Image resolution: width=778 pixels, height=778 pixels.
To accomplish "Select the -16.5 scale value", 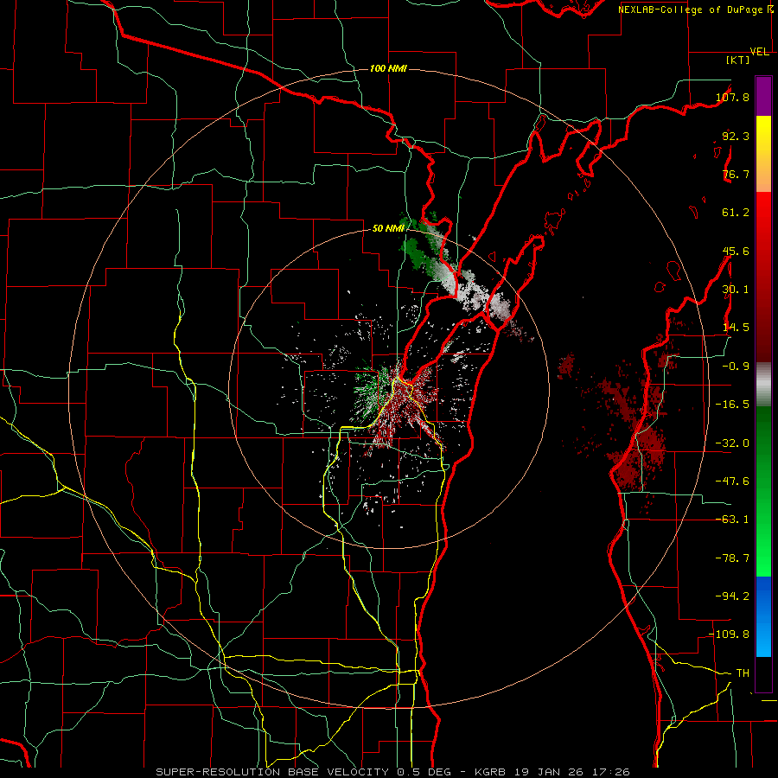I will click(732, 405).
